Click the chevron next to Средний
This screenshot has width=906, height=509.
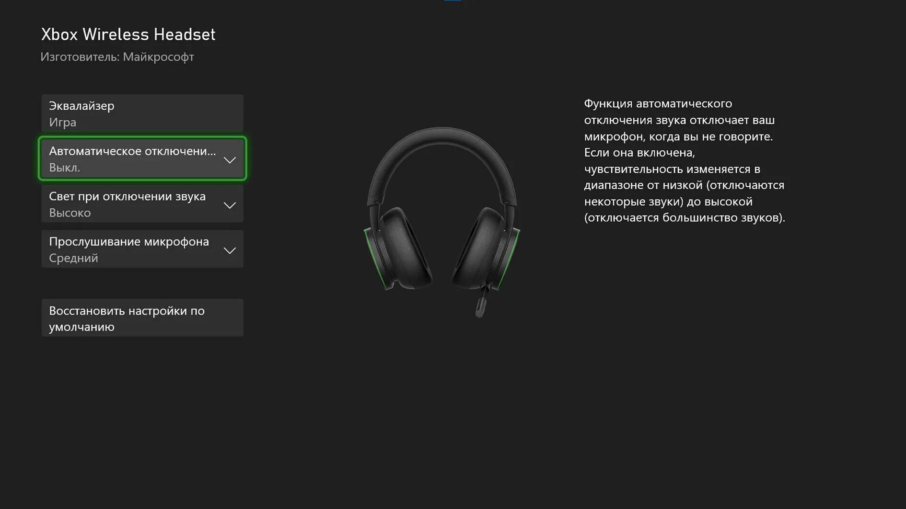coord(230,250)
